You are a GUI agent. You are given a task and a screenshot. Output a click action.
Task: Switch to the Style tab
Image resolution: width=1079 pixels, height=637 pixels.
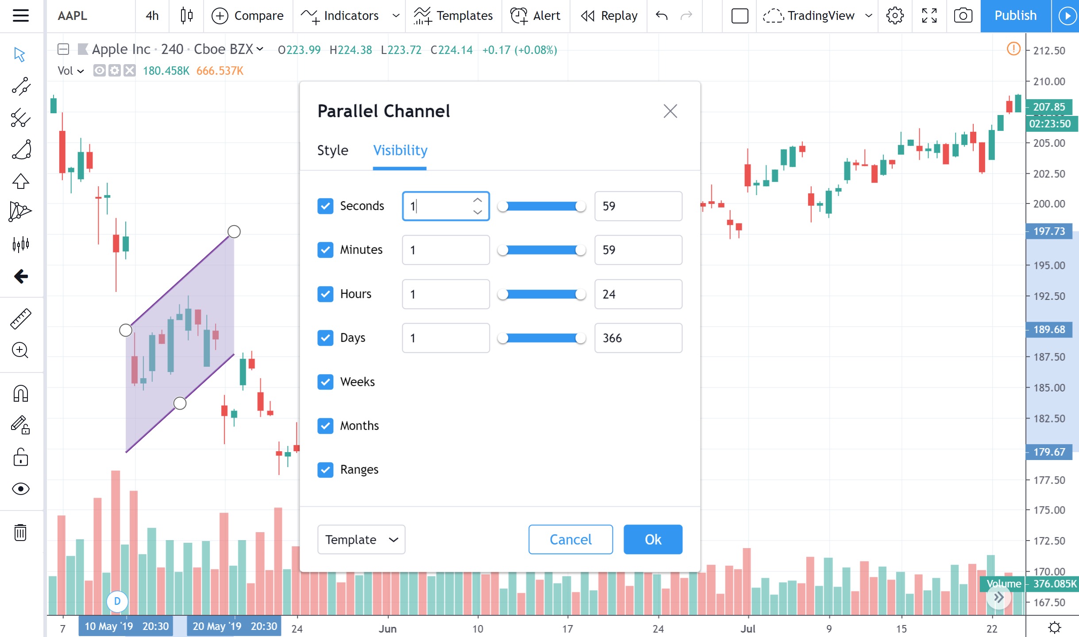(332, 150)
